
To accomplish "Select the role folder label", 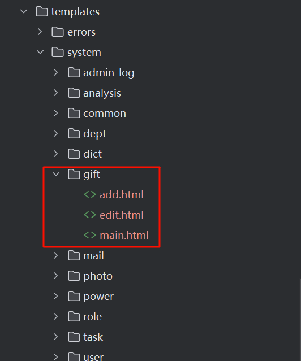I will (92, 317).
